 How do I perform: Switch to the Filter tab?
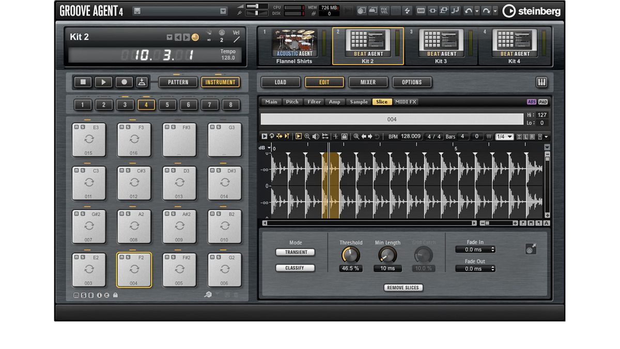coord(314,102)
